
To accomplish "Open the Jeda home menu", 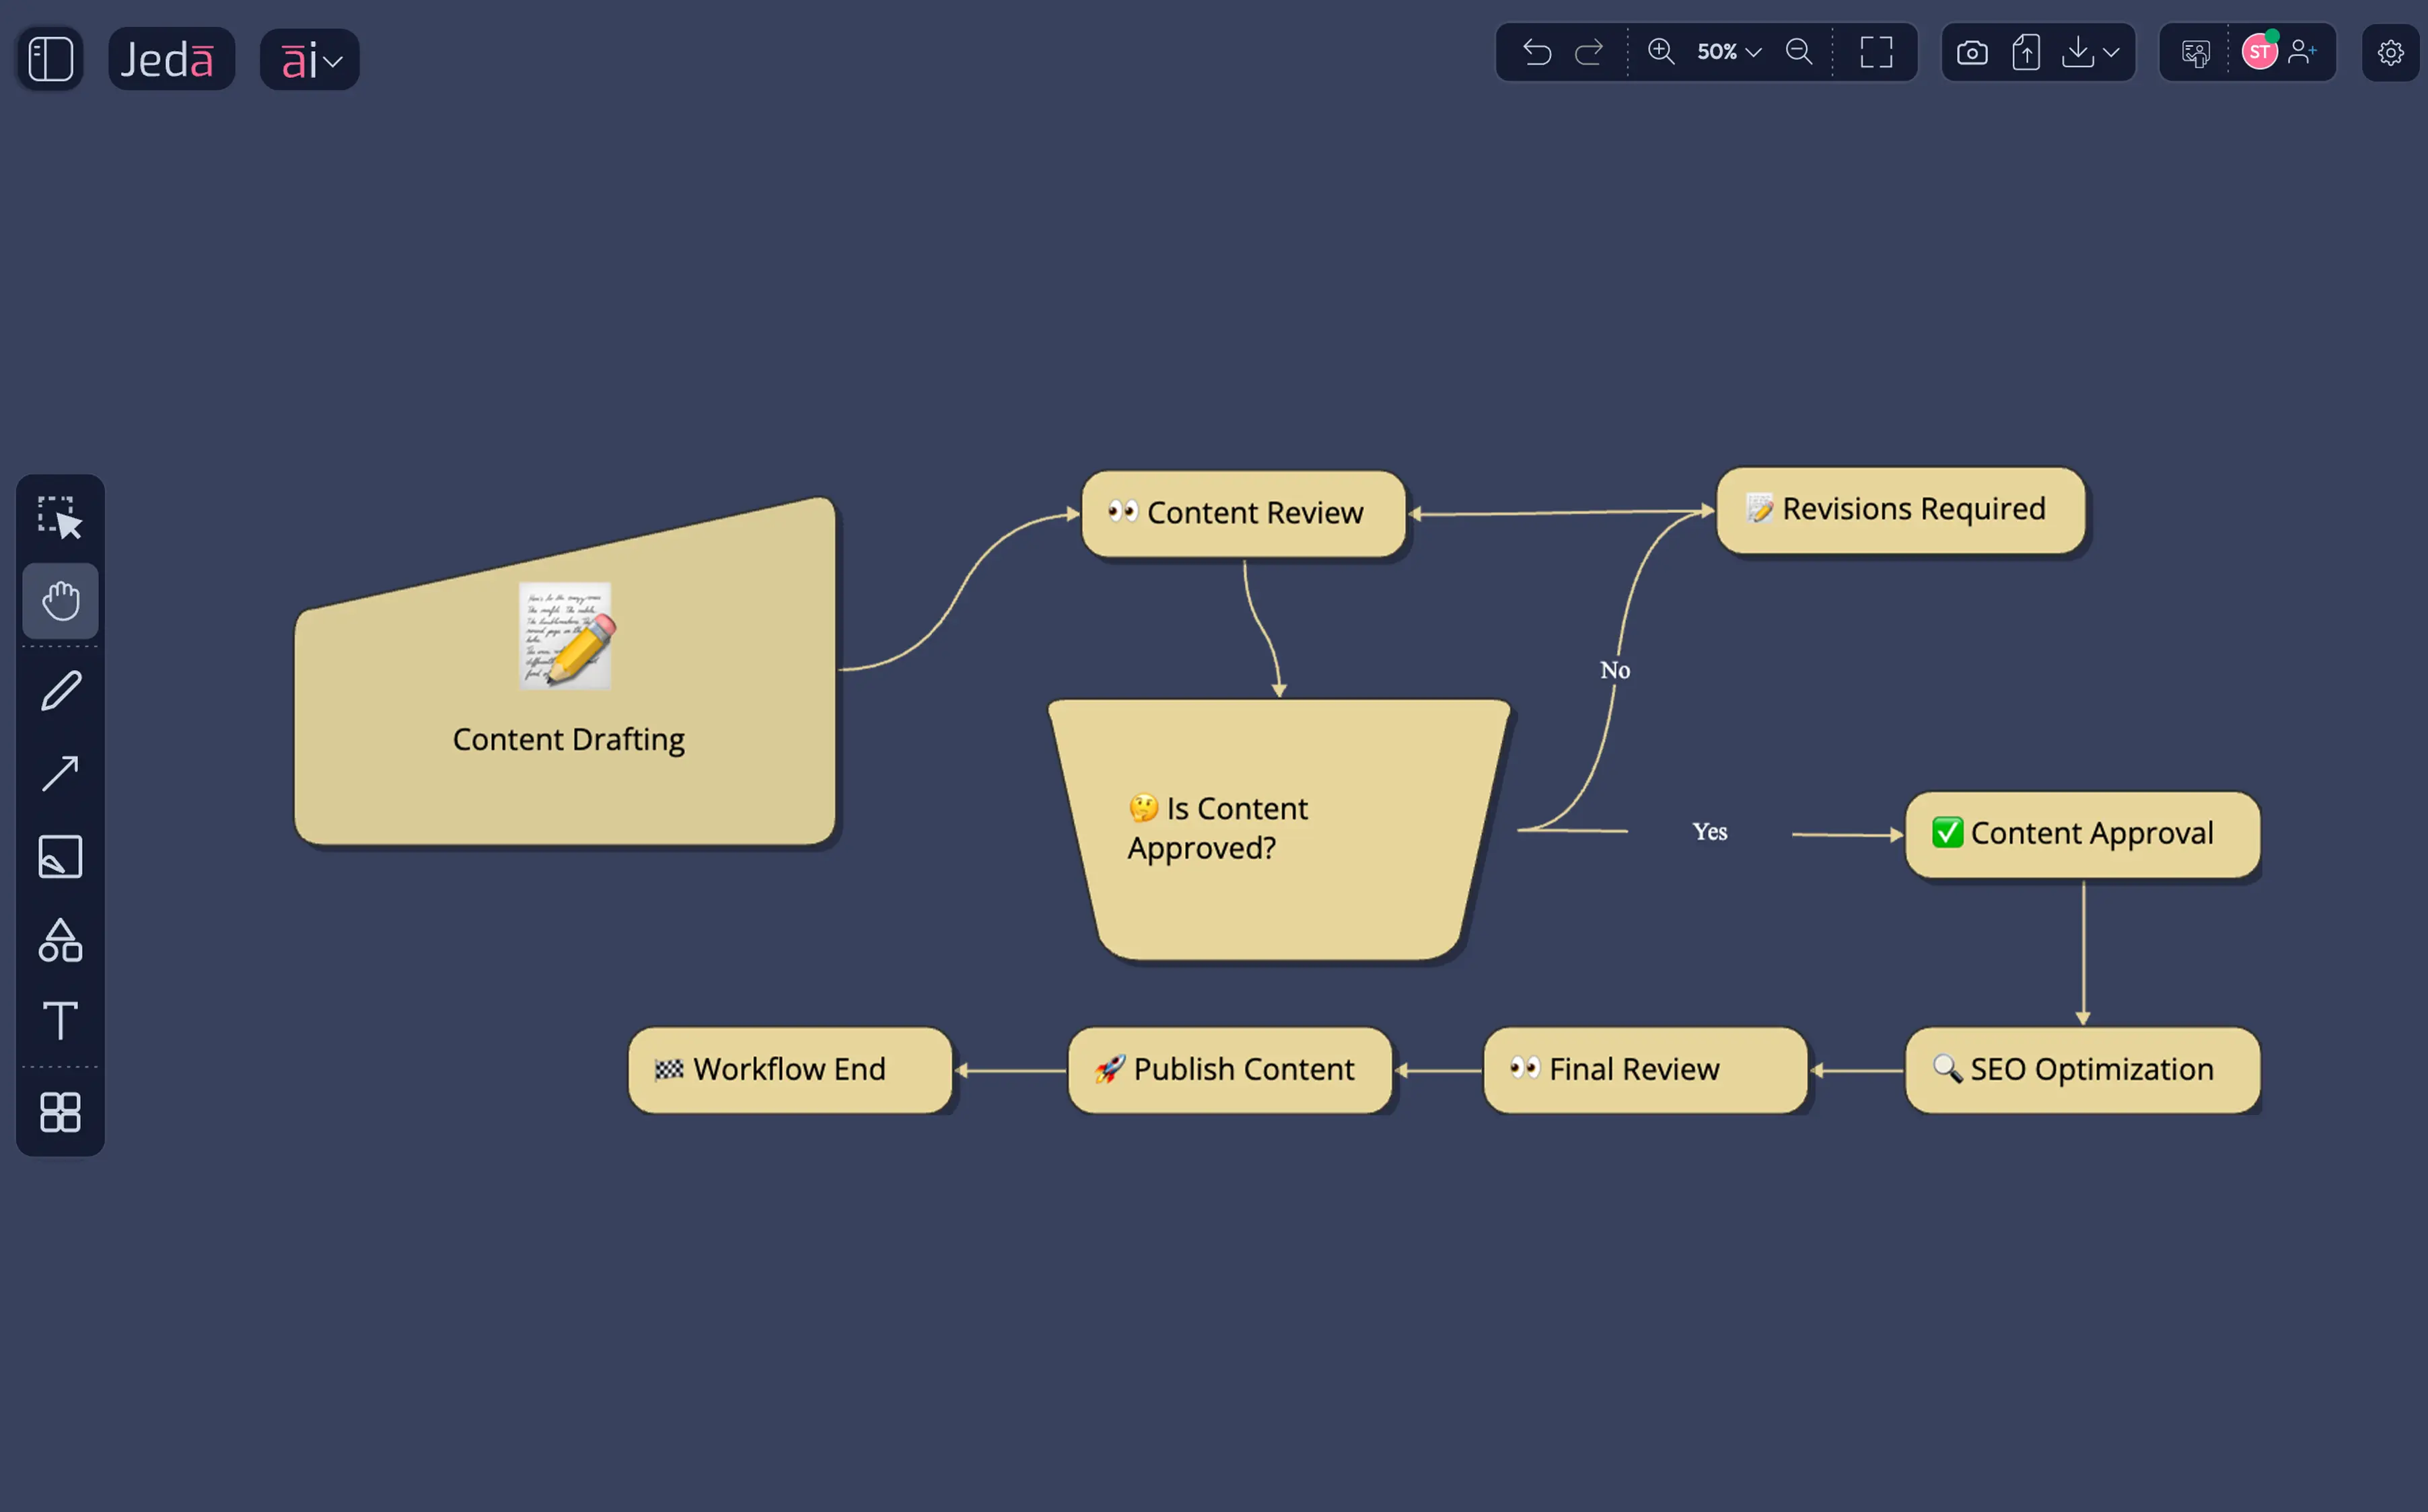I will [171, 58].
